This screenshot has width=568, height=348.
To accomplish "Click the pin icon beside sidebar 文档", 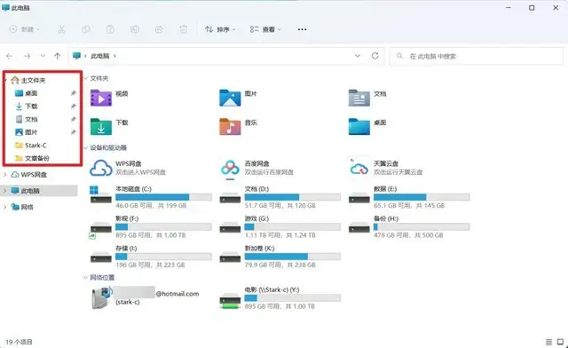I will [73, 119].
